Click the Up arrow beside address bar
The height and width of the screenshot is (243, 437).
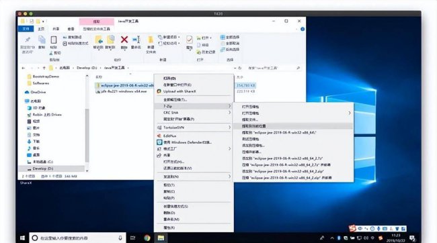44,68
